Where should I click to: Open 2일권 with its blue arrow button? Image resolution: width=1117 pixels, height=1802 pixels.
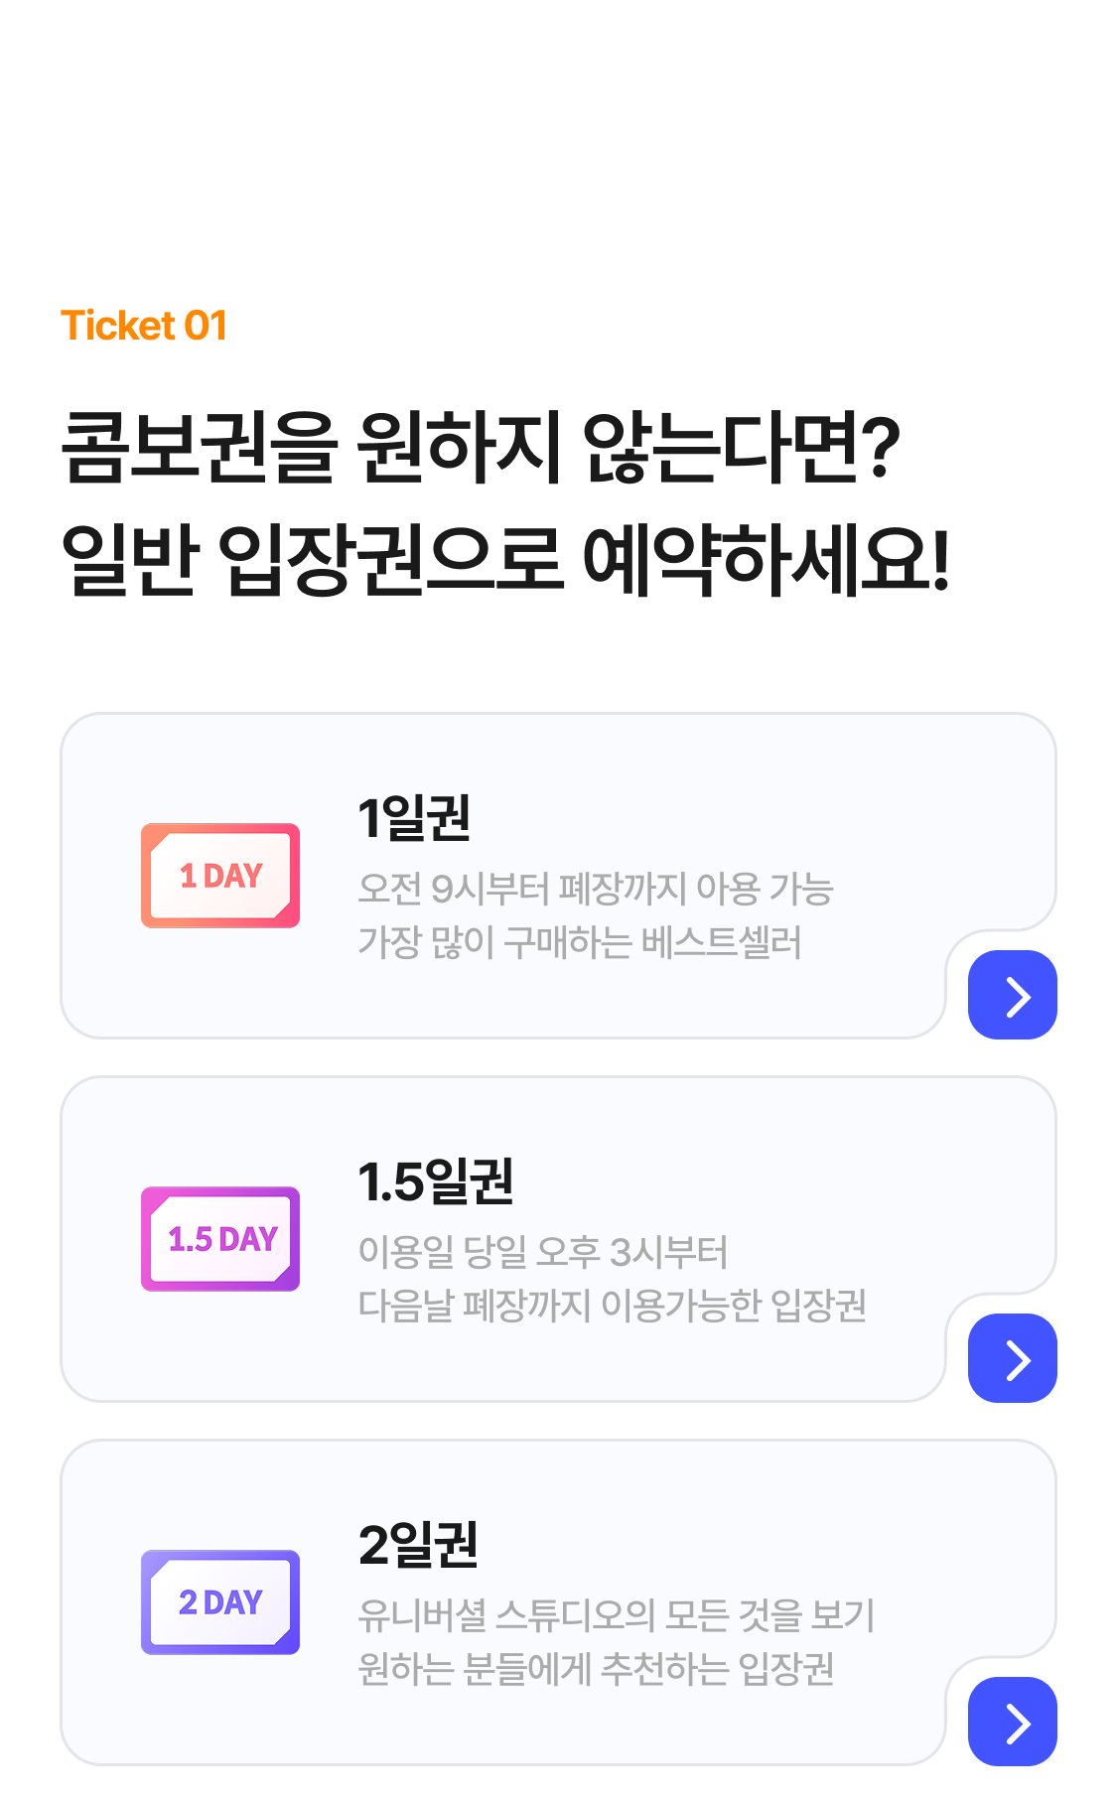(1012, 1723)
